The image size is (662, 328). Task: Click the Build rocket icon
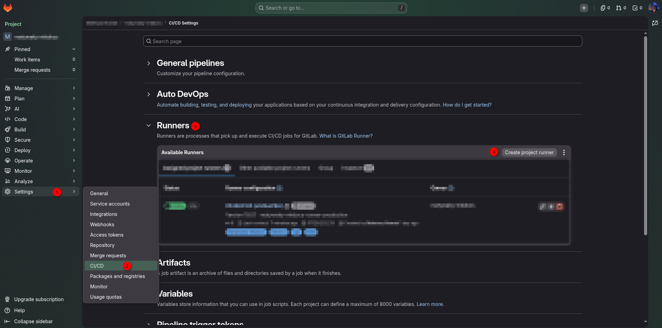tap(8, 130)
